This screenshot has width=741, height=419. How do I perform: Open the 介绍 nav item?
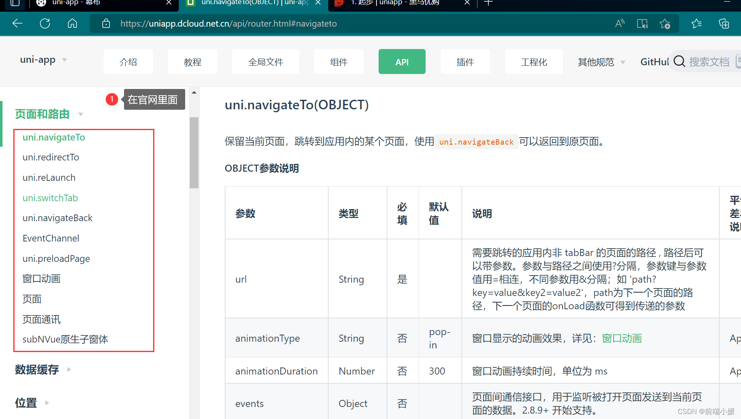tap(128, 62)
